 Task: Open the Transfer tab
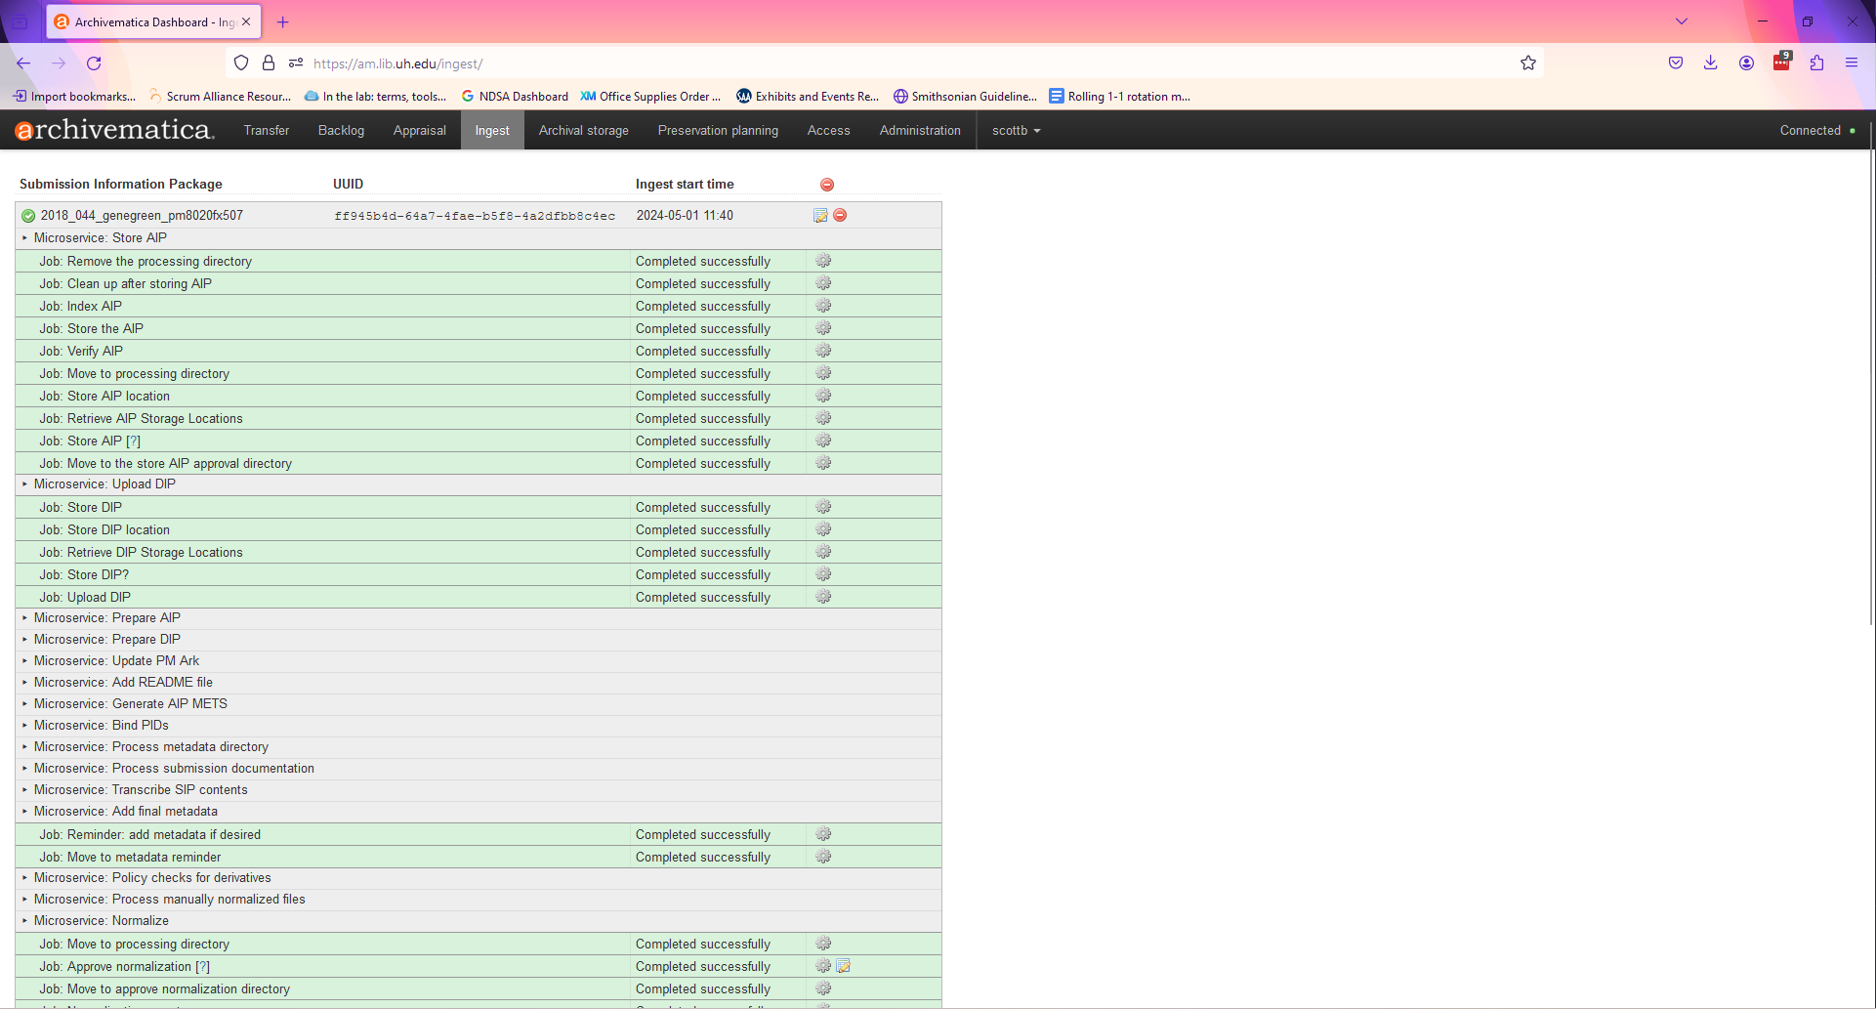pos(267,130)
